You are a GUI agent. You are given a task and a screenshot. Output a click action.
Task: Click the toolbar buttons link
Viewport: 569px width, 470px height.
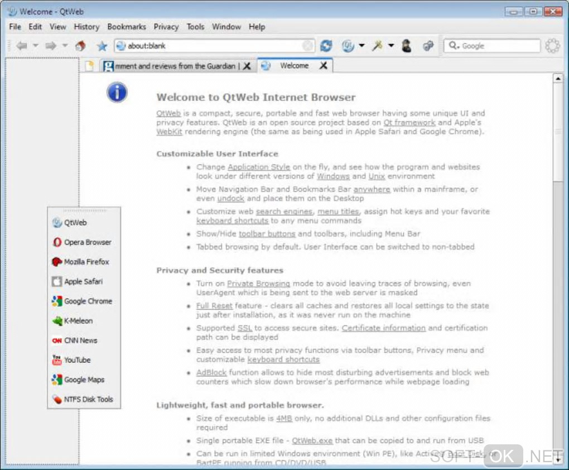tap(267, 233)
